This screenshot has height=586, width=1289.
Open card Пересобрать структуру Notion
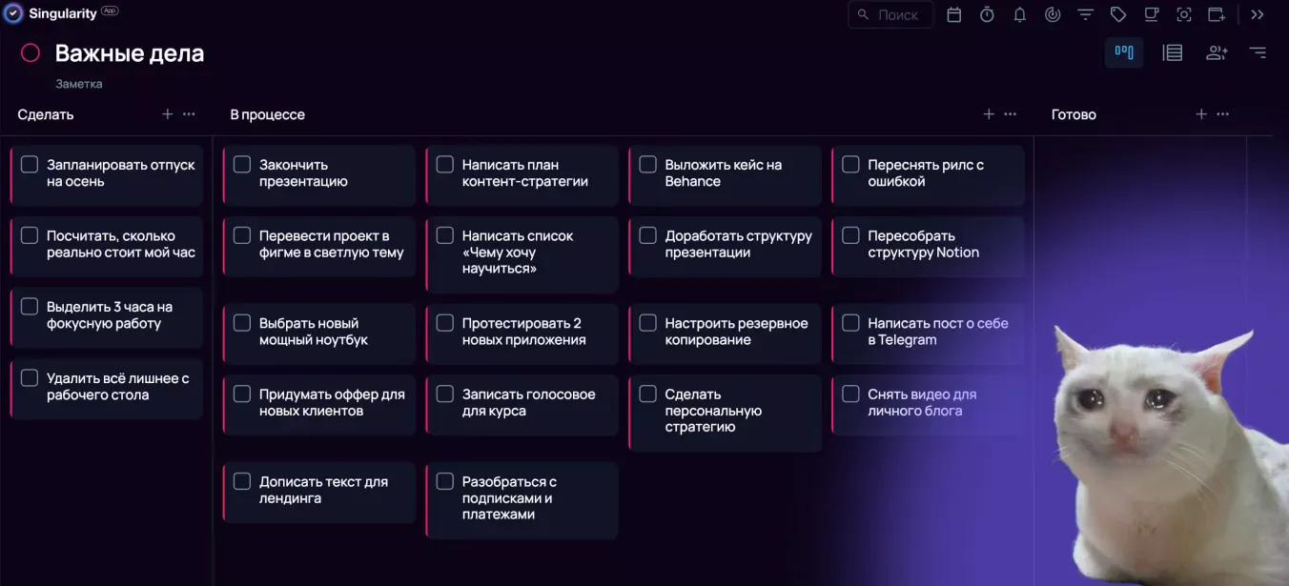click(x=929, y=246)
